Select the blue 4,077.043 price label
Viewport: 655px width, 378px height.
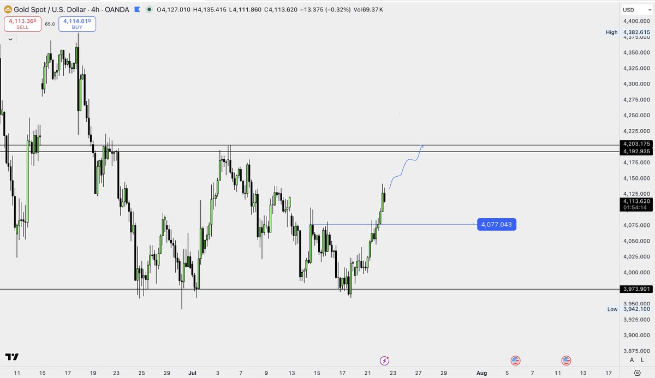point(497,224)
